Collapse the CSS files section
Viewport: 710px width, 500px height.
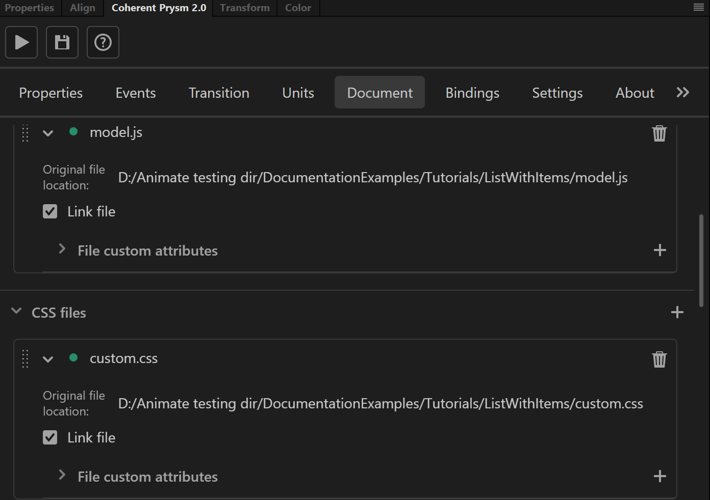(16, 311)
